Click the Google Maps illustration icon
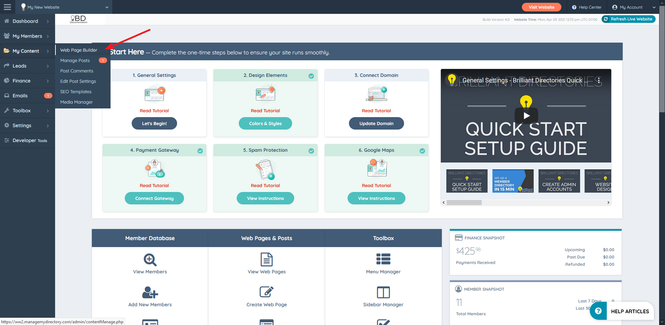Viewport: 665px width, 325px height. tap(377, 168)
